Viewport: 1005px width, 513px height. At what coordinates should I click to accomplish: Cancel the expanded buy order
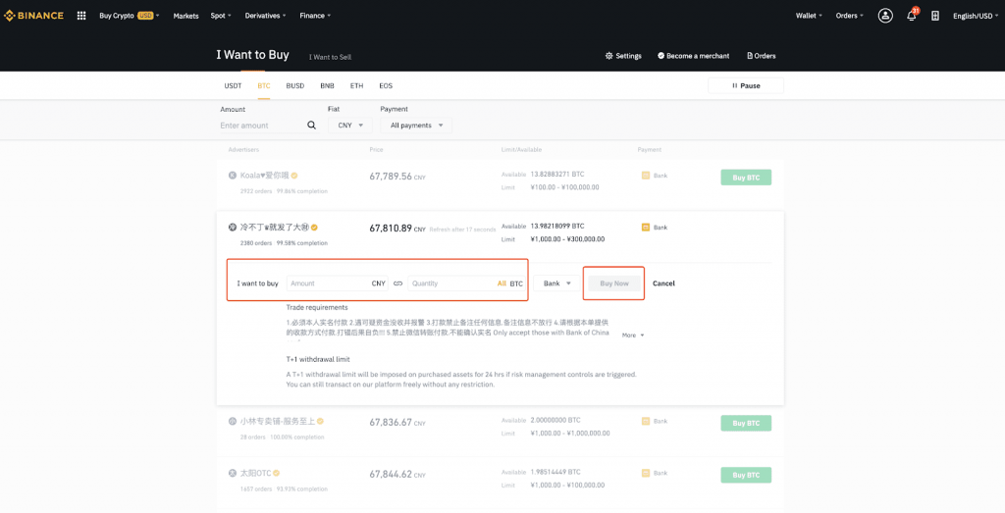pos(663,283)
